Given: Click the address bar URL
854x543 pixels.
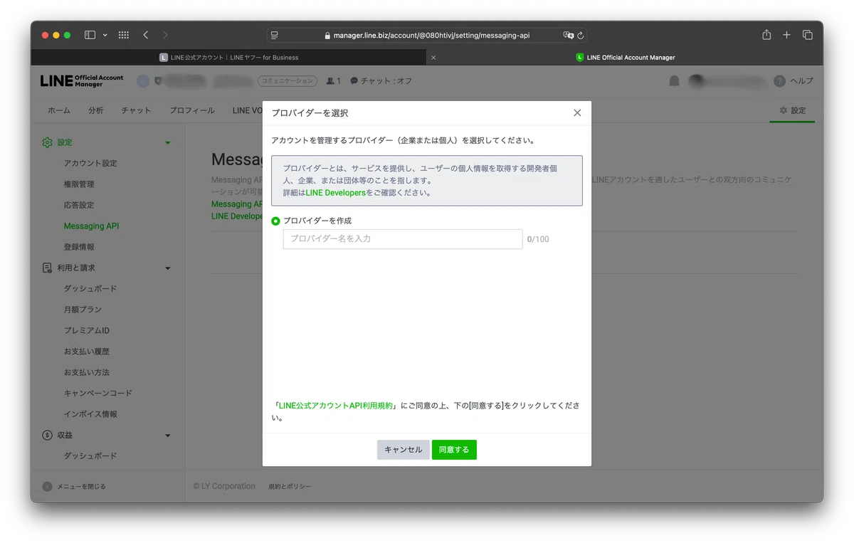Looking at the screenshot, I should click(x=431, y=35).
